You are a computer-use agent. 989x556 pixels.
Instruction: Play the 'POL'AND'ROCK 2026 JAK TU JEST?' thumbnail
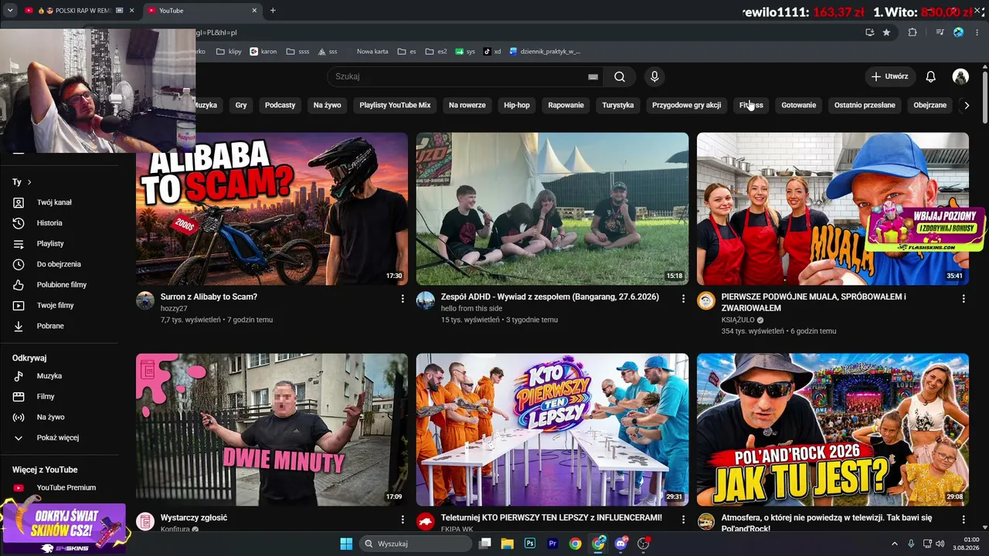pyautogui.click(x=833, y=430)
